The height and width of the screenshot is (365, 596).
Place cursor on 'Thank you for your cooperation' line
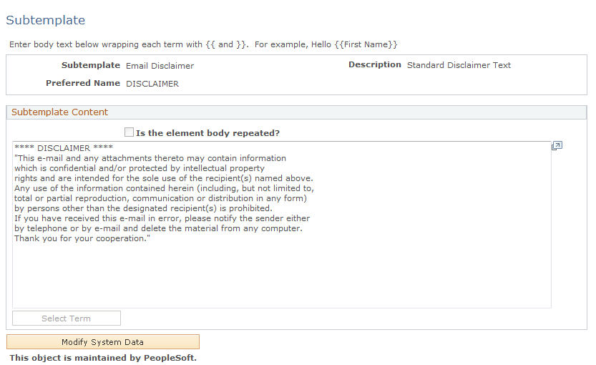pos(82,238)
